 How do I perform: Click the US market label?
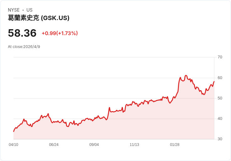point(30,10)
